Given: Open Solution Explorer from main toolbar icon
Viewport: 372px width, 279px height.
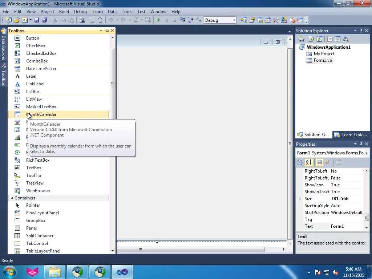Looking at the screenshot, I should point(244,20).
